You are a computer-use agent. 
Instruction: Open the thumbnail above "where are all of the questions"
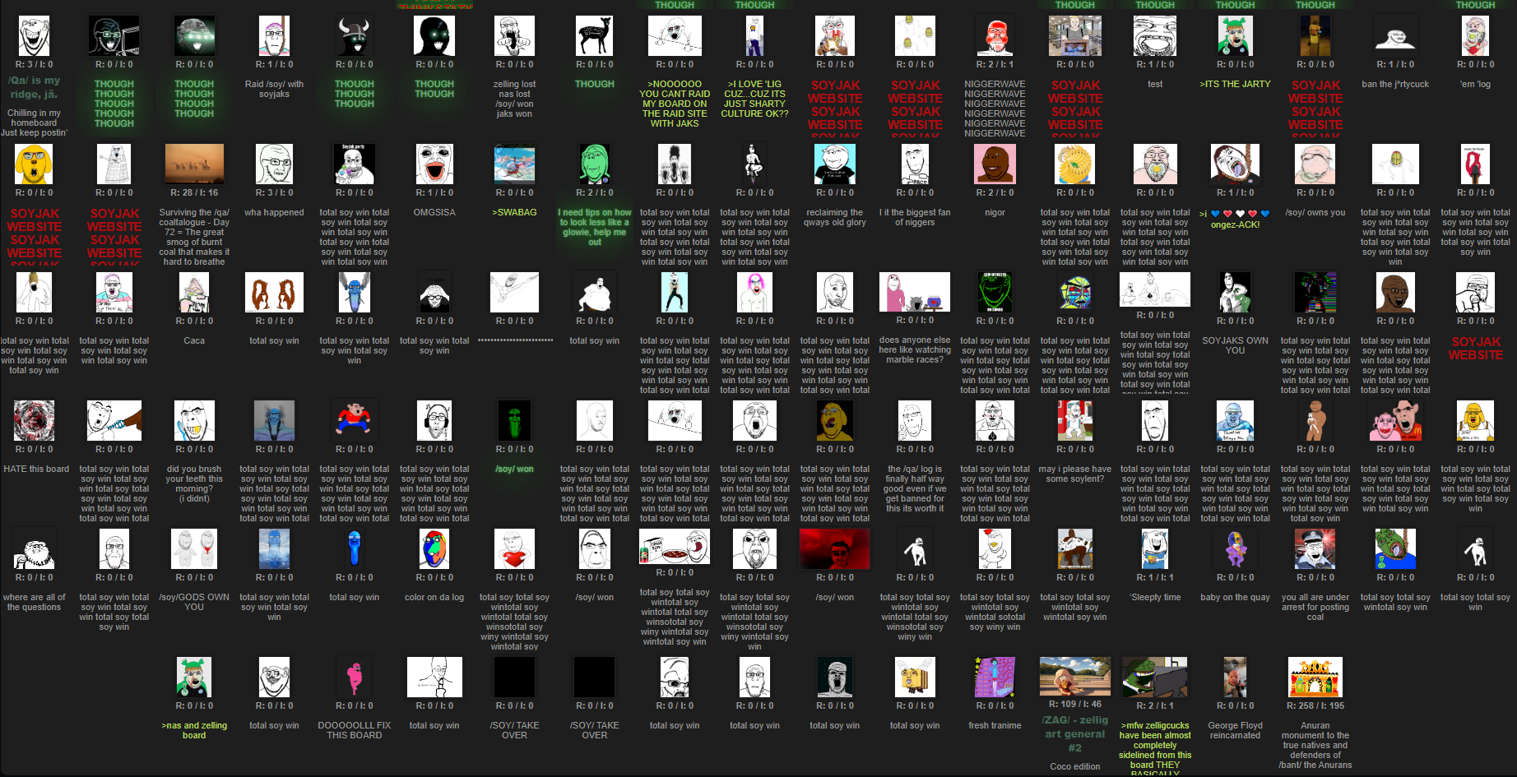pyautogui.click(x=35, y=549)
